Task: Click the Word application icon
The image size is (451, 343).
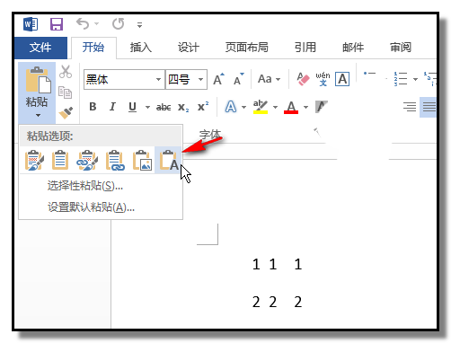Action: coord(31,24)
